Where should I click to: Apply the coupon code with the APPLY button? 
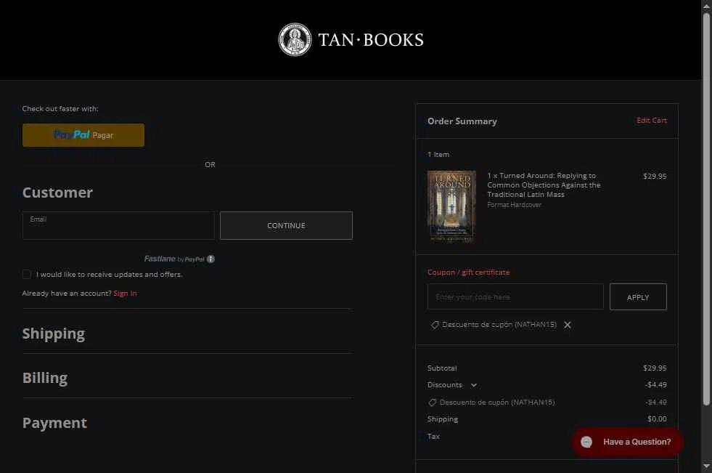[x=638, y=296]
